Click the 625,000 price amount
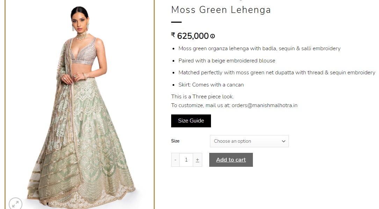This screenshot has width=379, height=209. click(x=193, y=36)
